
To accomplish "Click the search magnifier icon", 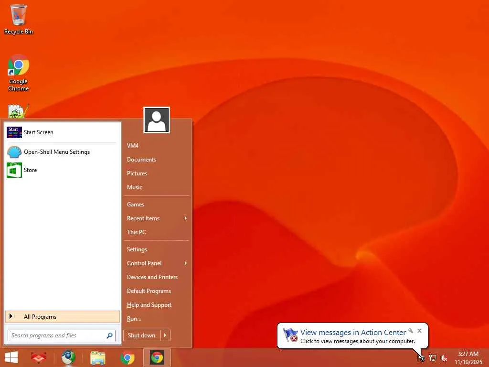I will pos(109,335).
